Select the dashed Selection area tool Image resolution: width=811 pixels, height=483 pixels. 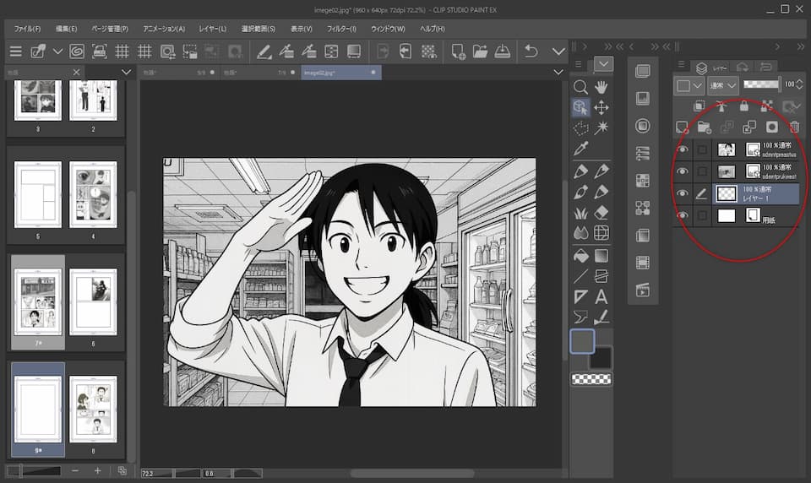(580, 128)
